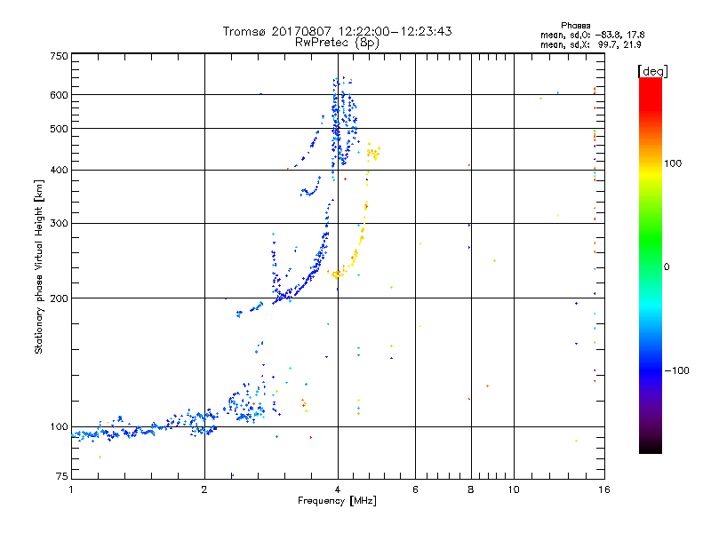Click the x-axis tick label '4'
The height and width of the screenshot is (533, 711).
tap(338, 489)
